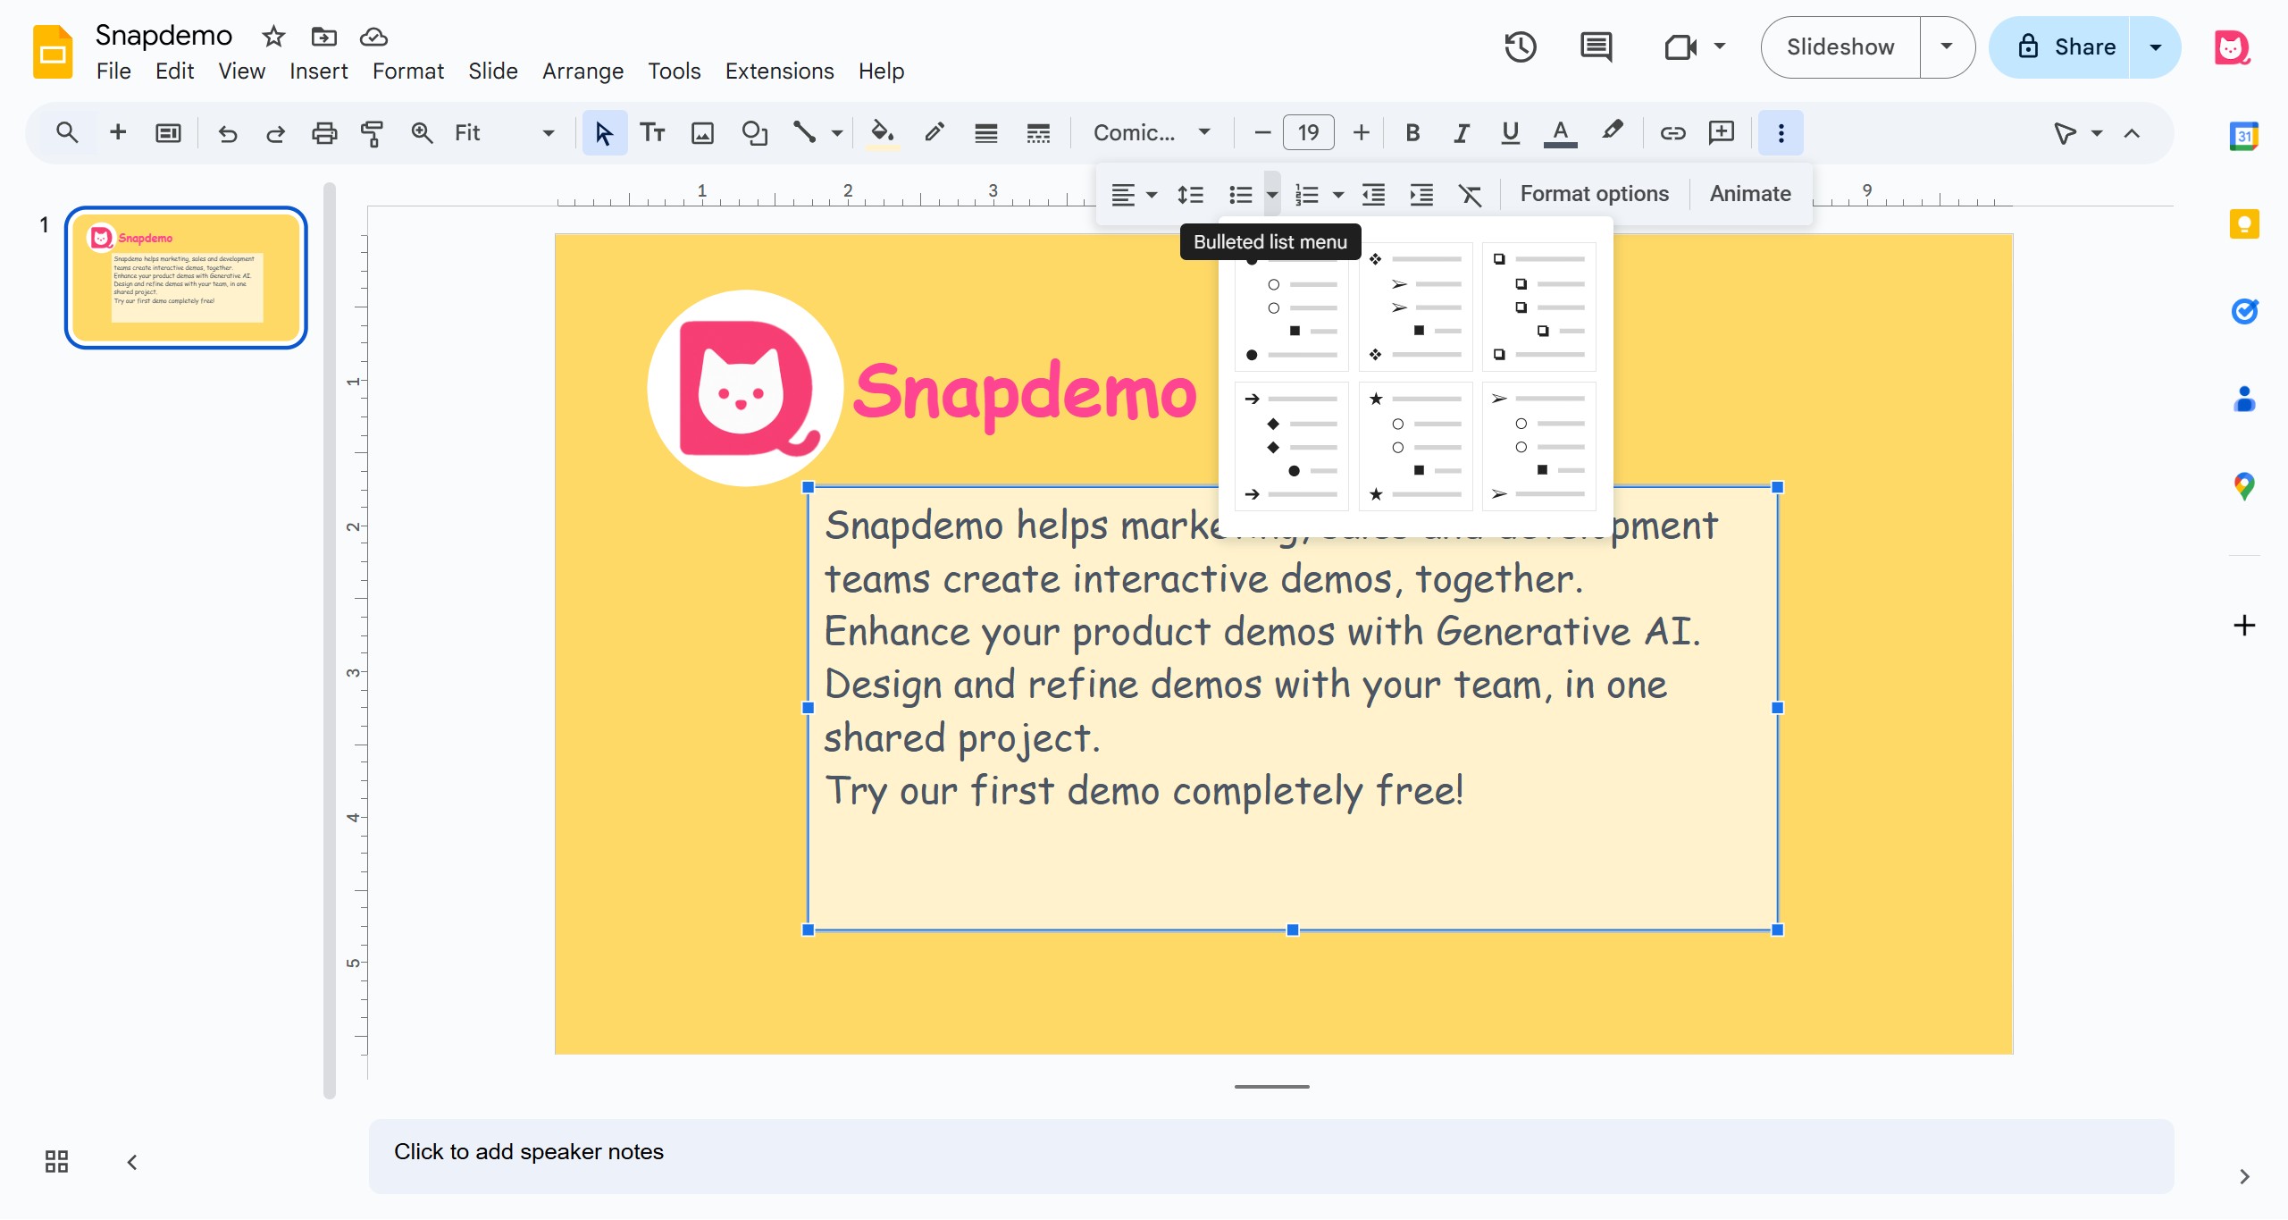Open the Insert menu

point(318,71)
